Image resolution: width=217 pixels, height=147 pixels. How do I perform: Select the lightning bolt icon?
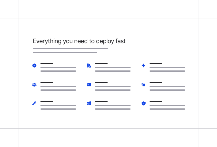pyautogui.click(x=143, y=66)
